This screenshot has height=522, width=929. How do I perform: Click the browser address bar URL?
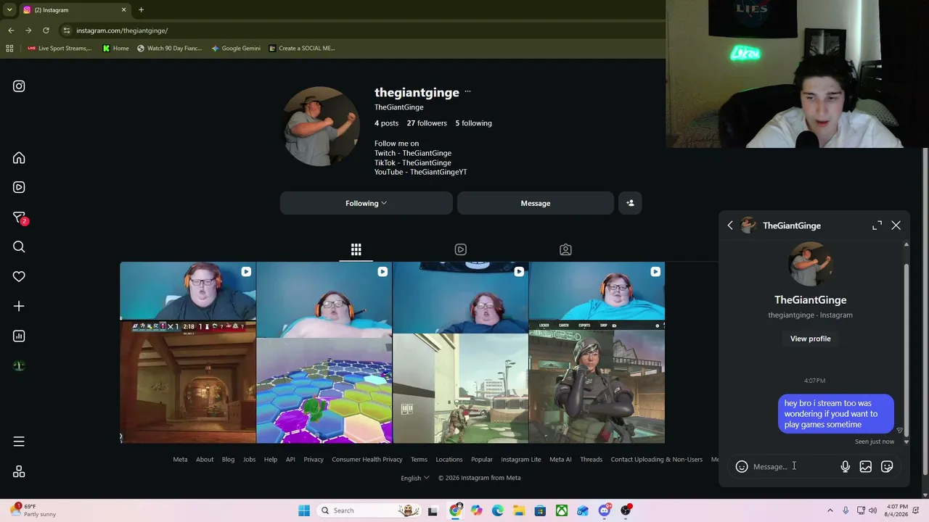click(x=122, y=30)
